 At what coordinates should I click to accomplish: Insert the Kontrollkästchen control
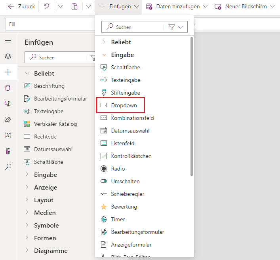[131, 156]
